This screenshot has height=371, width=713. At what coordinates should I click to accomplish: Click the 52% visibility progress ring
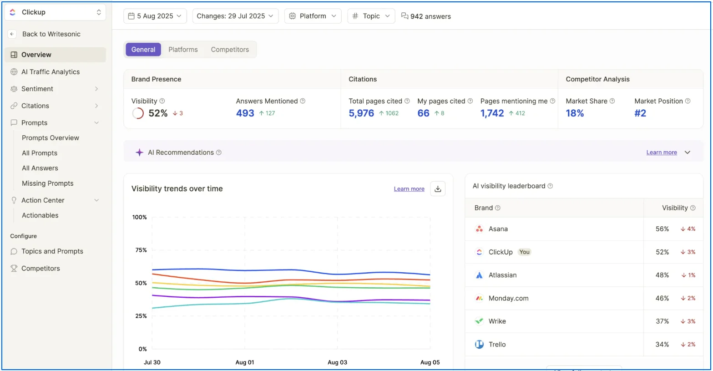pyautogui.click(x=138, y=113)
